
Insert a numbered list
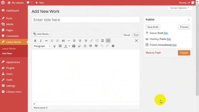[58, 41]
